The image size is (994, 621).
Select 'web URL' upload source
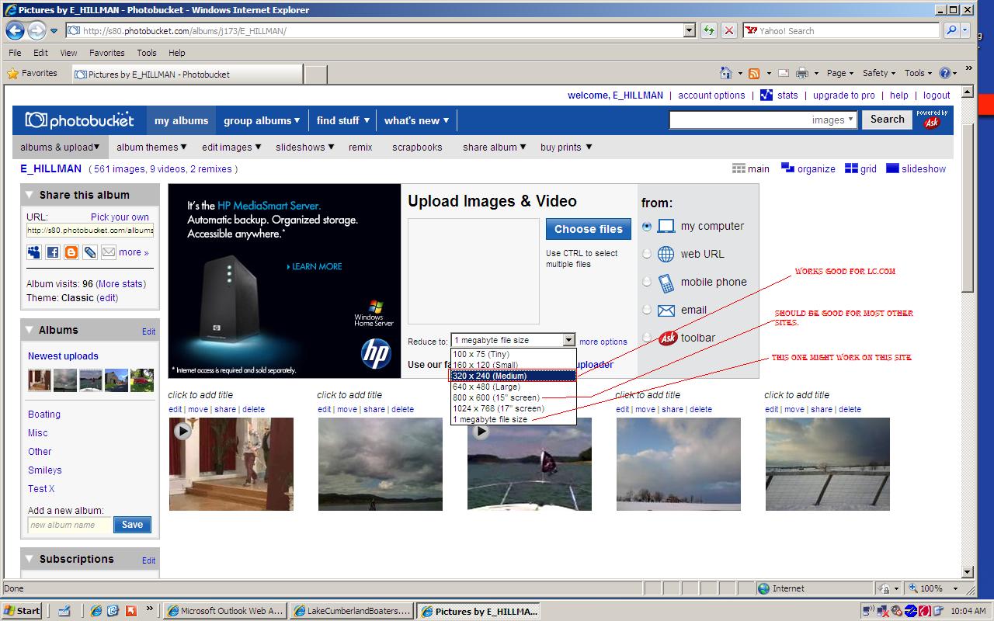click(x=647, y=254)
